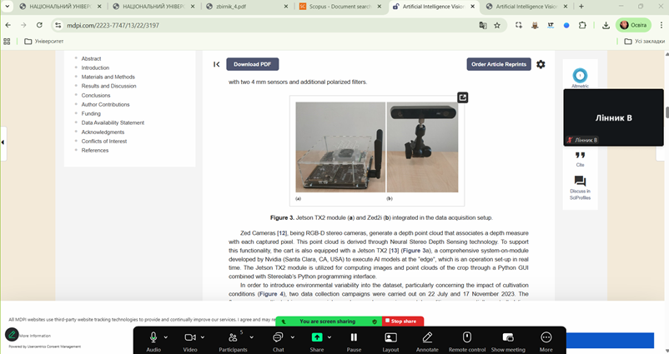The height and width of the screenshot is (354, 669).
Task: Open a new browser tab
Action: [581, 7]
